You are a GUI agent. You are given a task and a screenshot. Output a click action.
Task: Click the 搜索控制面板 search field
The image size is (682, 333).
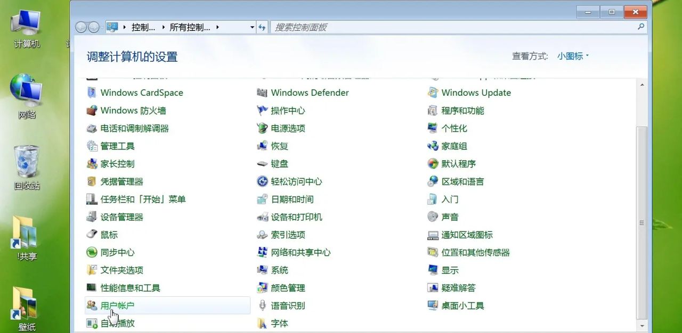pos(373,27)
